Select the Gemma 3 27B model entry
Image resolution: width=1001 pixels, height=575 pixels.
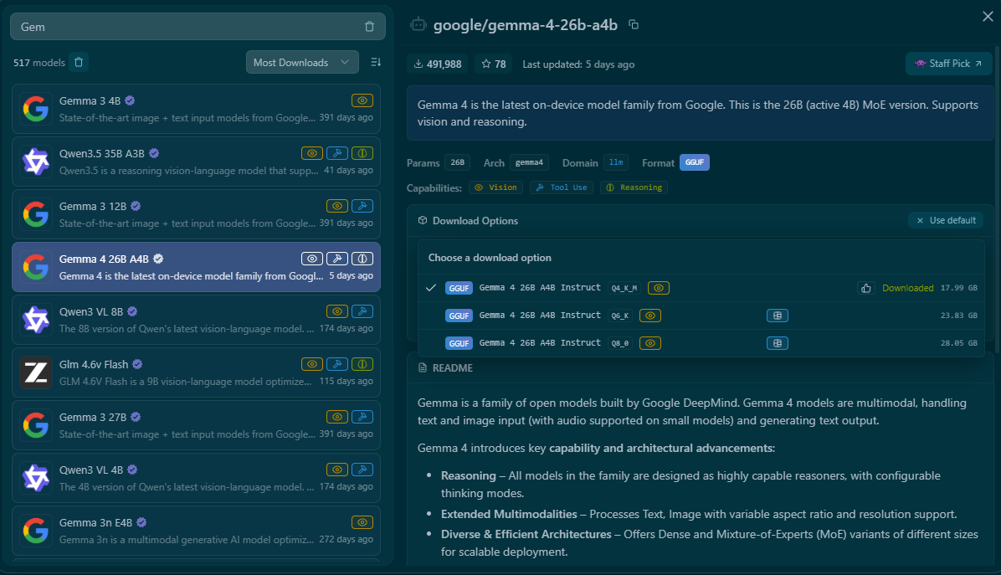point(196,425)
